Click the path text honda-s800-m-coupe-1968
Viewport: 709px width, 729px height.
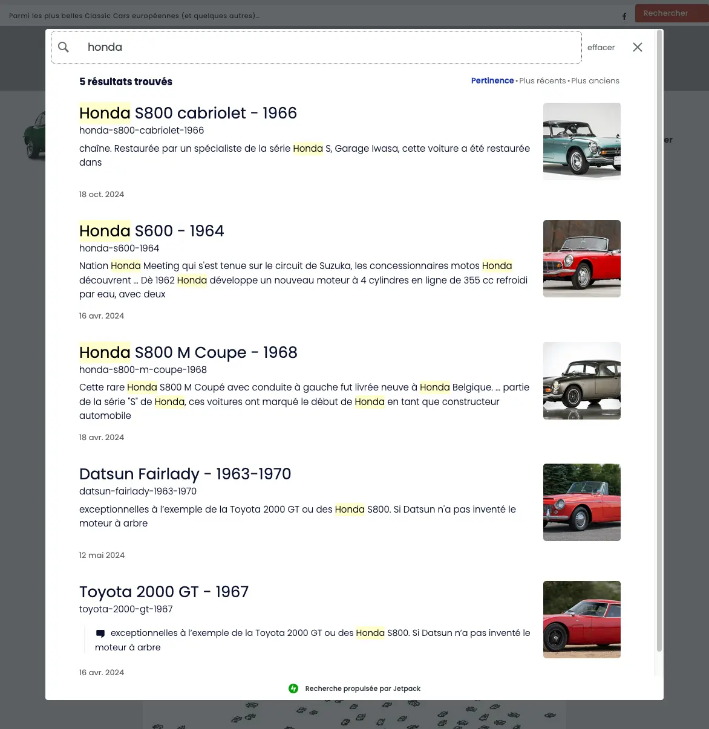tap(143, 370)
